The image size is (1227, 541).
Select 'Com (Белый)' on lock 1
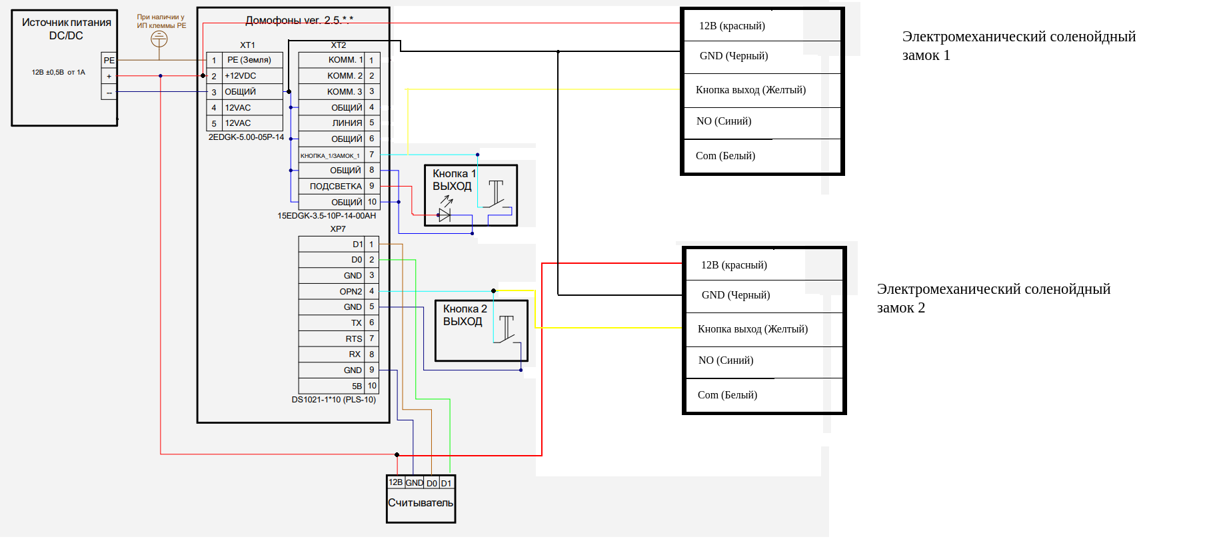coord(725,156)
